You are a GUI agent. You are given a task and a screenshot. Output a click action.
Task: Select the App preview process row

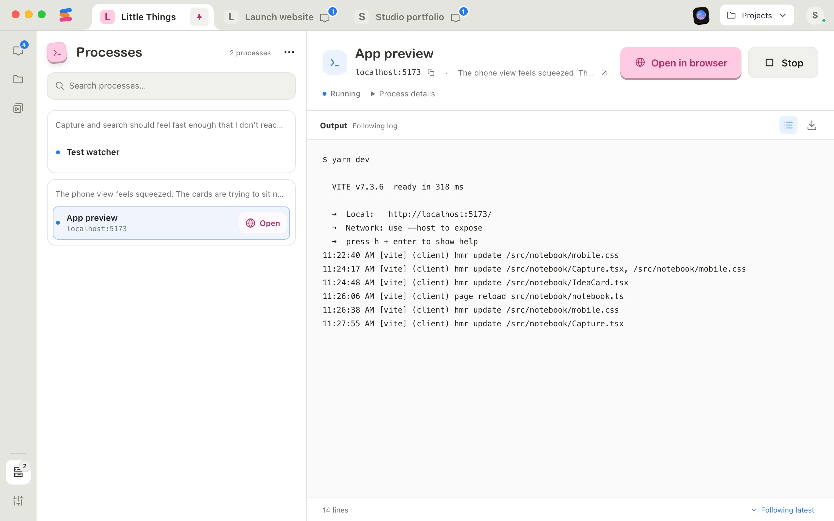(x=171, y=223)
